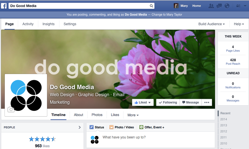Open the globe notifications icon

227,6
